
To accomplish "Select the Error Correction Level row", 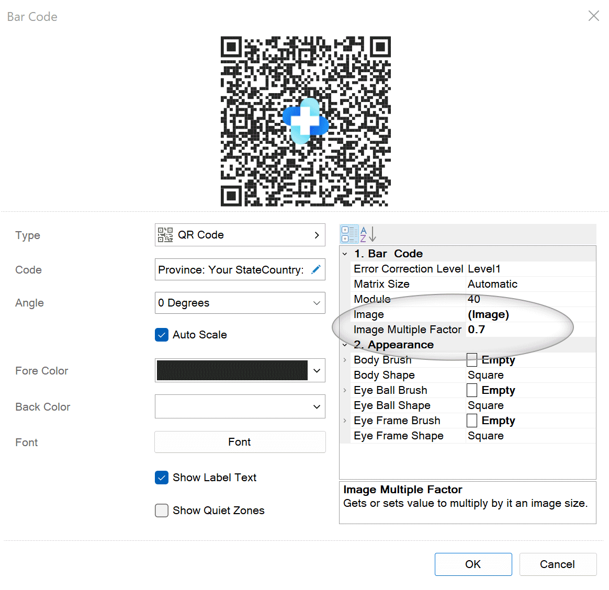I will coord(408,268).
